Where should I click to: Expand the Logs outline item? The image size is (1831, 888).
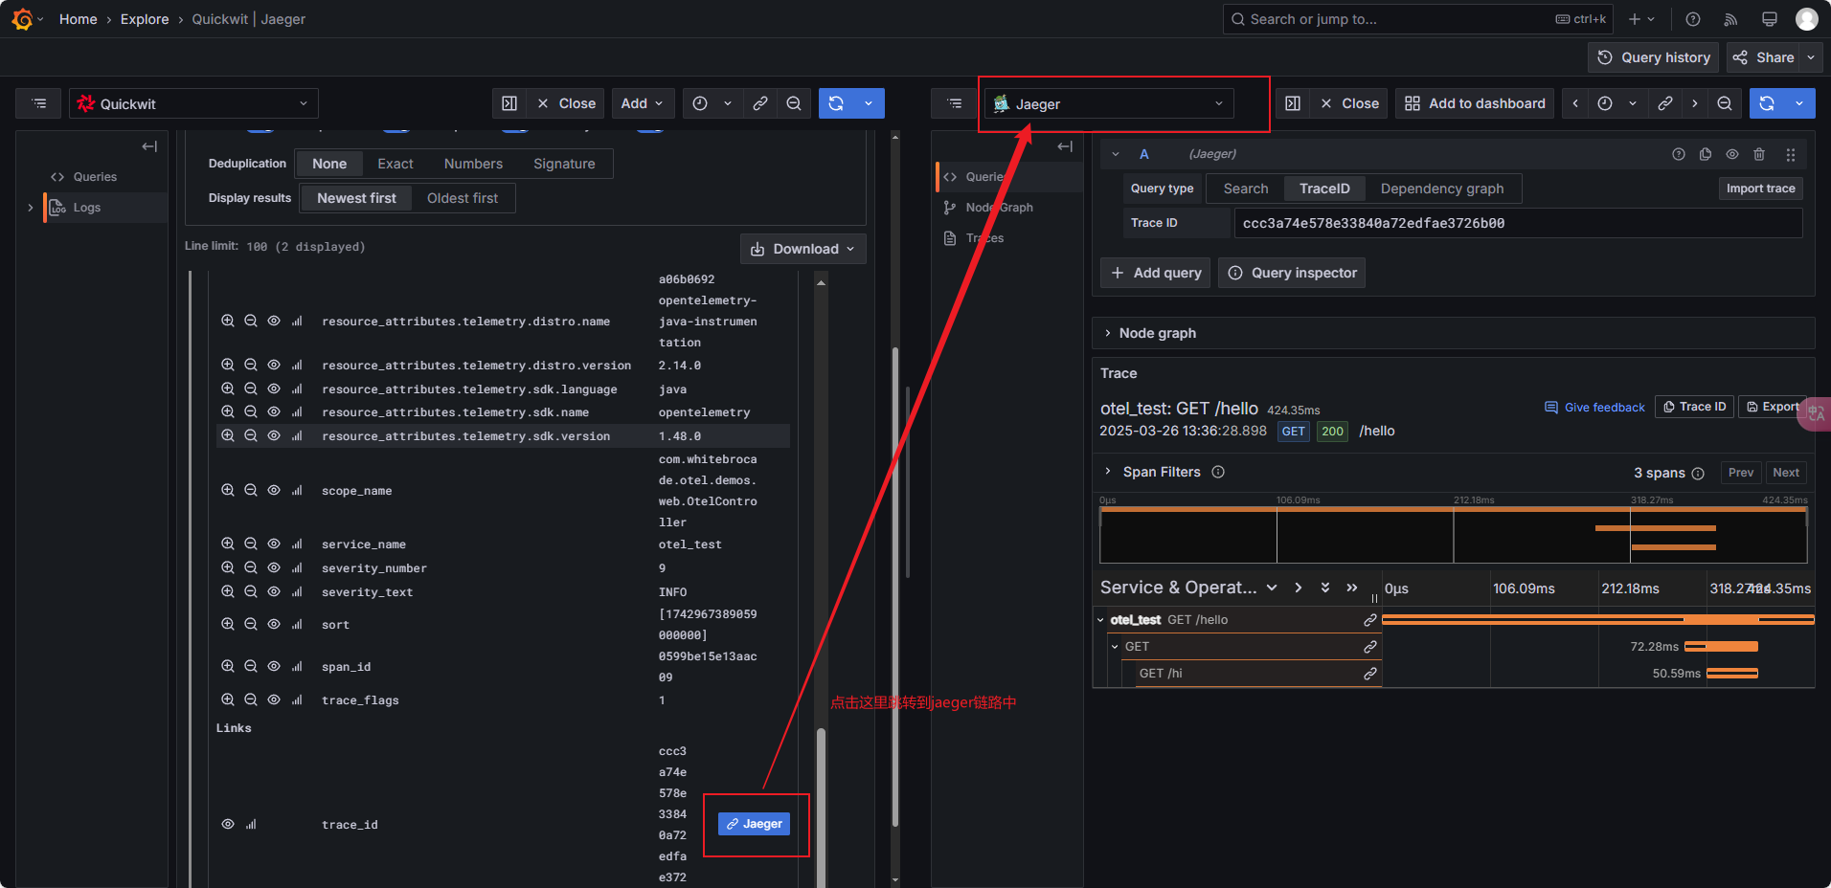[31, 208]
